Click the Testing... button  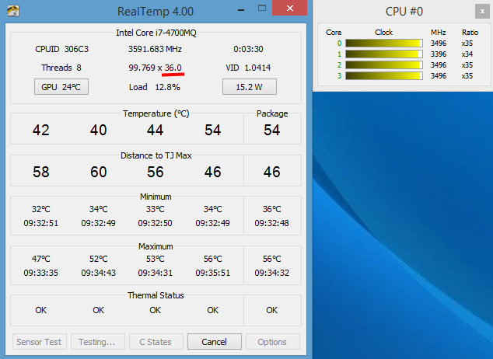(x=98, y=342)
